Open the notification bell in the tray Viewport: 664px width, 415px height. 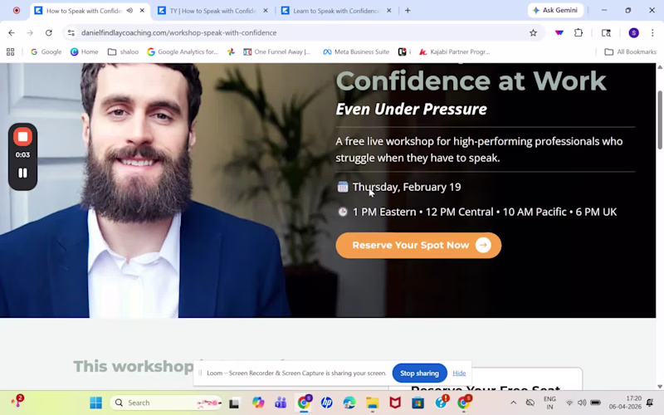[650, 403]
